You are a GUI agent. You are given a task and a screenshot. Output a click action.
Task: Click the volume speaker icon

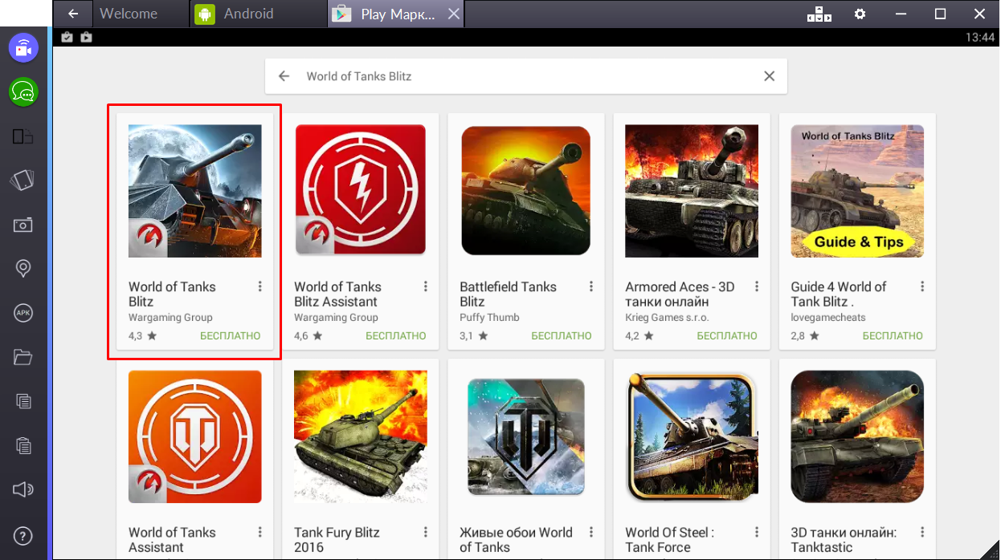(23, 489)
